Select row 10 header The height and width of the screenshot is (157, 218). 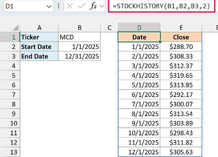coord(10,123)
